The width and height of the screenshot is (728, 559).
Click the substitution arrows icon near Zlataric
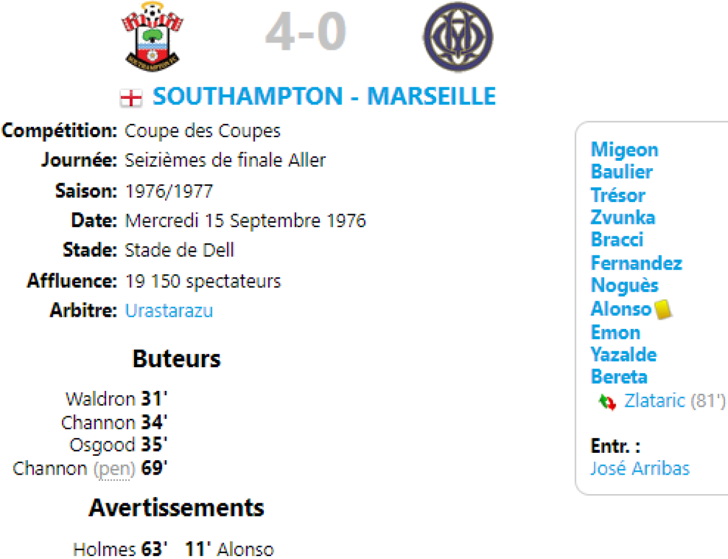coord(607,402)
